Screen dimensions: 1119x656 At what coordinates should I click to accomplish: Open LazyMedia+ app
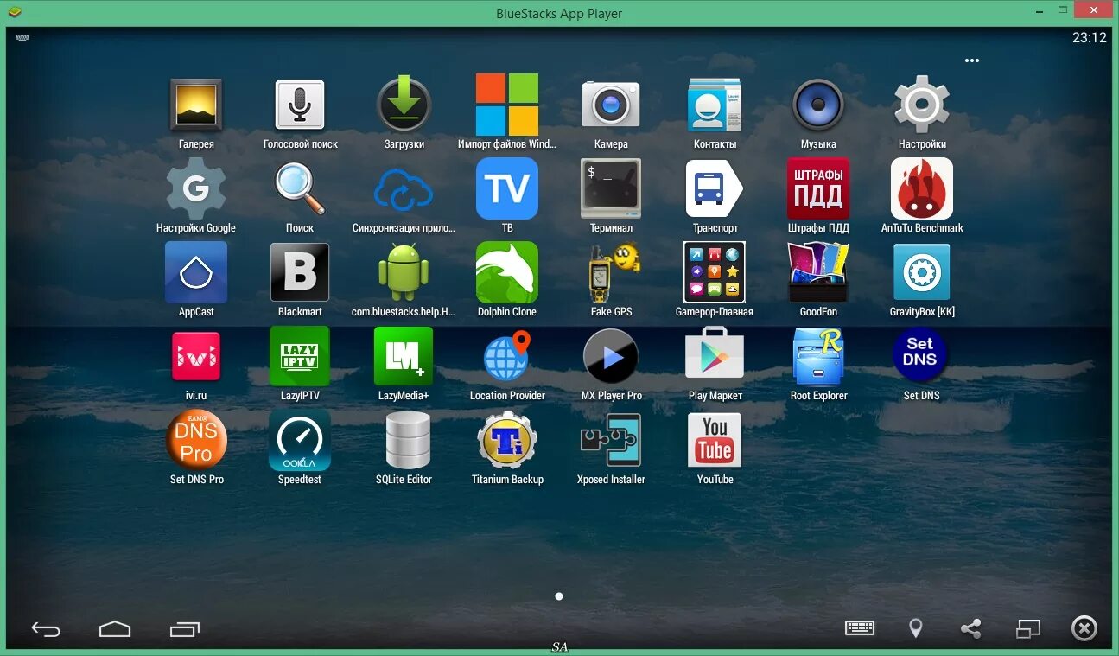(404, 356)
